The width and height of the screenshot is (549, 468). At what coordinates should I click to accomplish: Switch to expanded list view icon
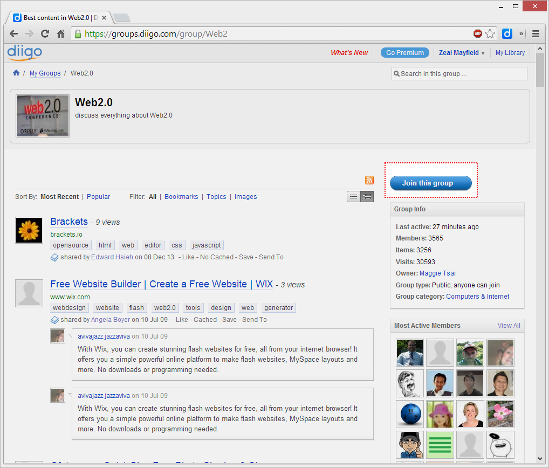[x=367, y=197]
